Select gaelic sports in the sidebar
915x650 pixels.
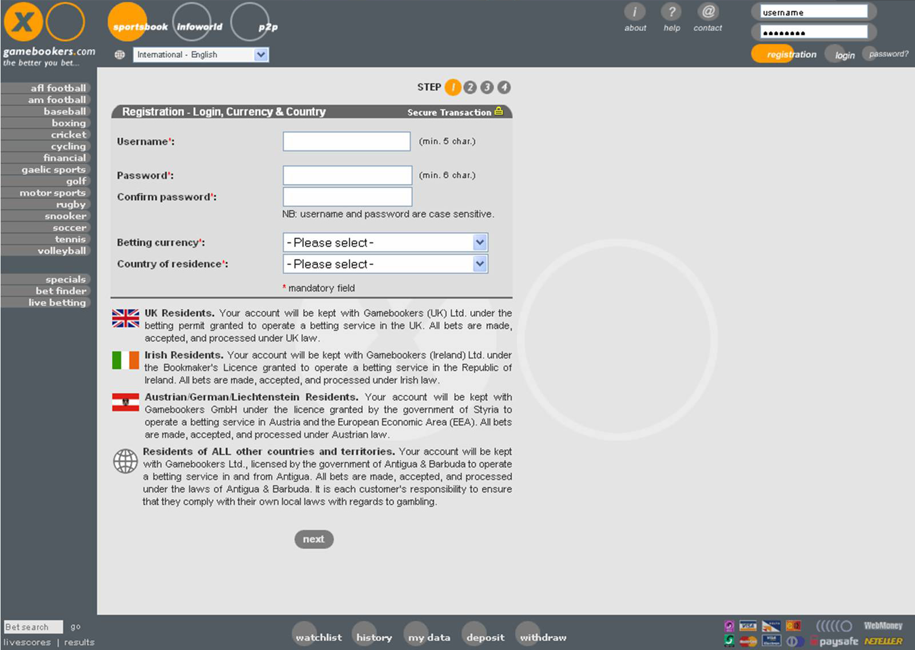(x=46, y=170)
